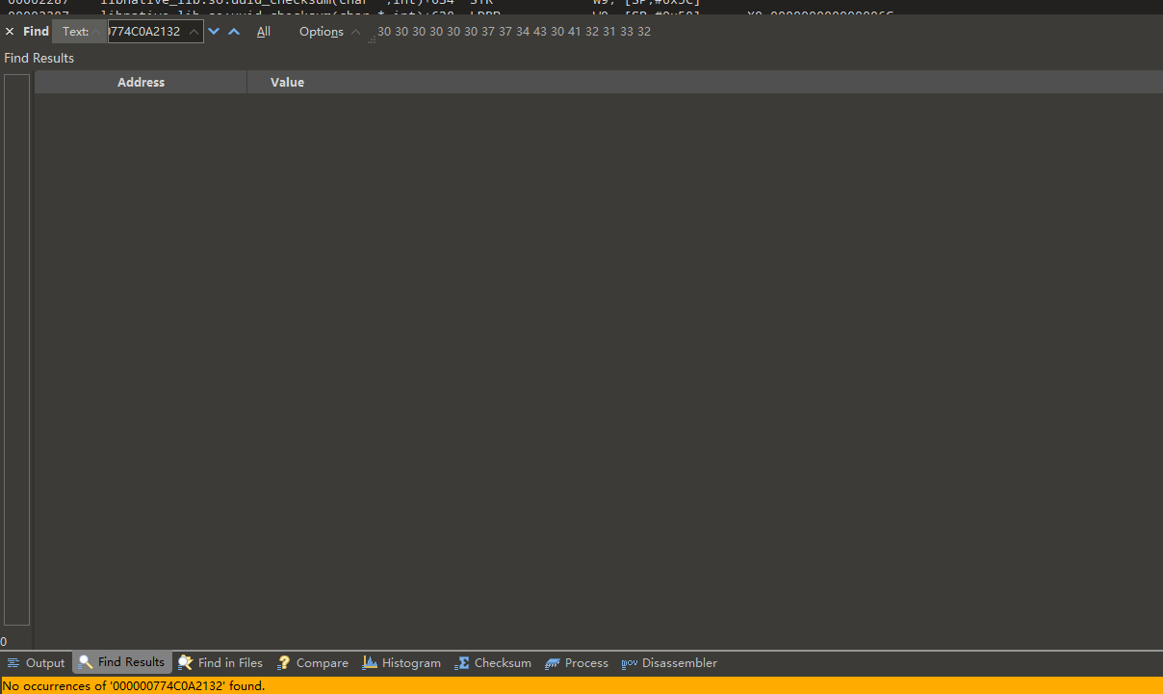This screenshot has height=694, width=1163.
Task: Click the All button to find all
Action: pos(264,32)
